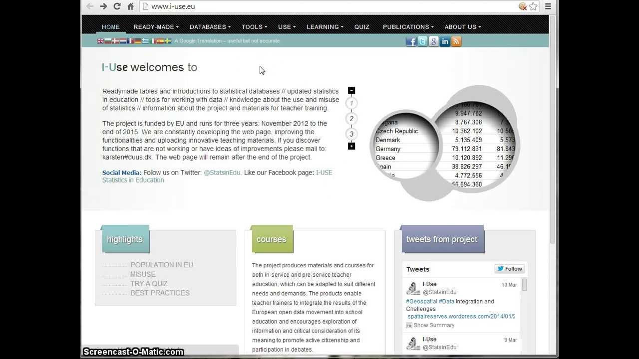Click the minus button above slide numbers
This screenshot has height=359, width=639.
coord(351,90)
